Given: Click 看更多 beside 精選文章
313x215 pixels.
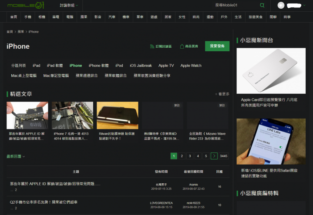Looking at the screenshot, I should (222, 94).
